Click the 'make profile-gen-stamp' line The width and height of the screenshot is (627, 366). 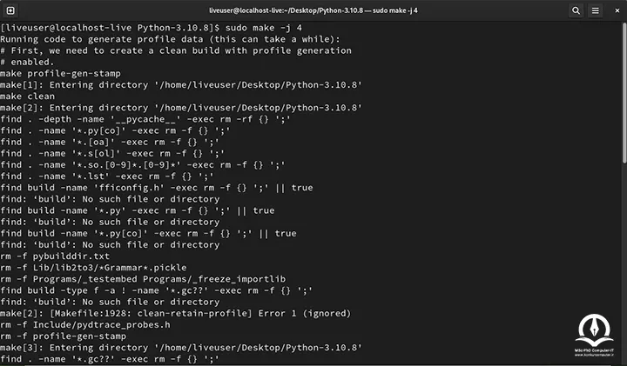(60, 74)
